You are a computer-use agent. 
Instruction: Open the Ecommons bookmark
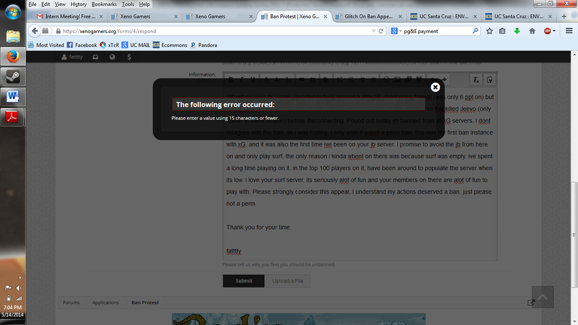click(x=170, y=45)
